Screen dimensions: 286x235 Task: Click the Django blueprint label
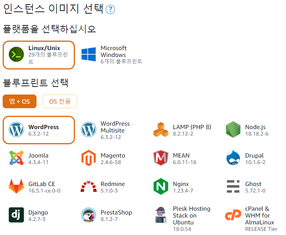pos(38,213)
